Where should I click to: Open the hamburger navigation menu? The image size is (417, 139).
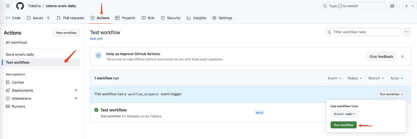click(x=8, y=6)
